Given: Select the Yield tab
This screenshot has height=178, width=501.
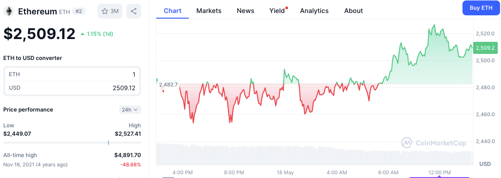Looking at the screenshot, I should coord(277,11).
